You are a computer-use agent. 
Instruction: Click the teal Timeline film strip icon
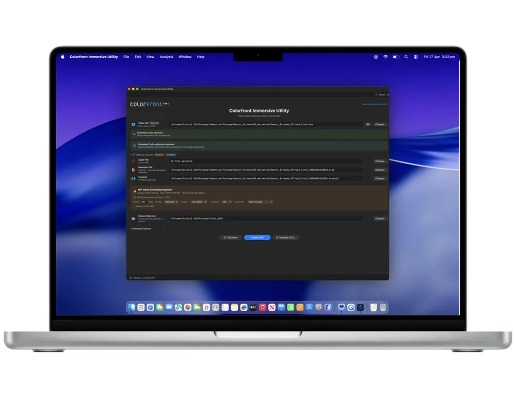(133, 178)
